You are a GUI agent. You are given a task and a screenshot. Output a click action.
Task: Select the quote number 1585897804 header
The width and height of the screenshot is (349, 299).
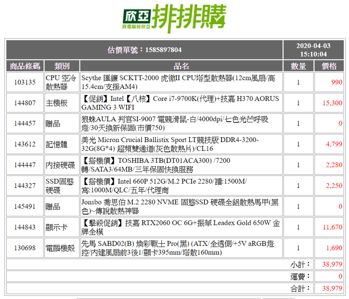pos(144,50)
